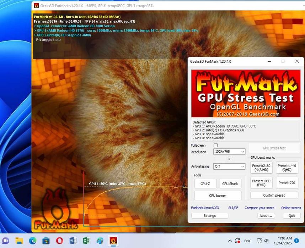305x248 pixels.
Task: Open FurMark Linux/OSX link
Action: tap(205, 208)
